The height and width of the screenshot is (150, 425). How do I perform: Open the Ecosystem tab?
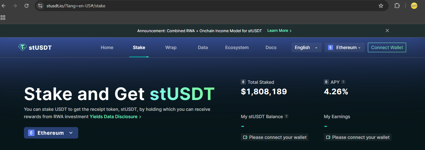(237, 47)
